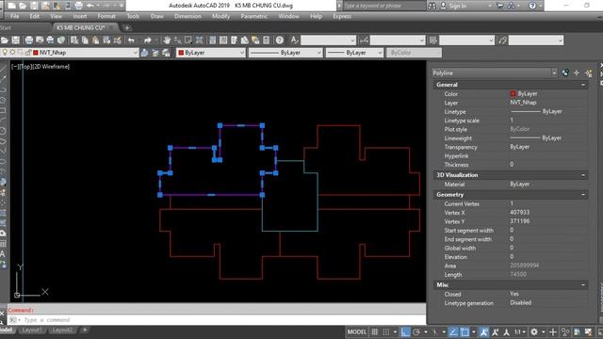Add new drawing tab with plus button

127,27
